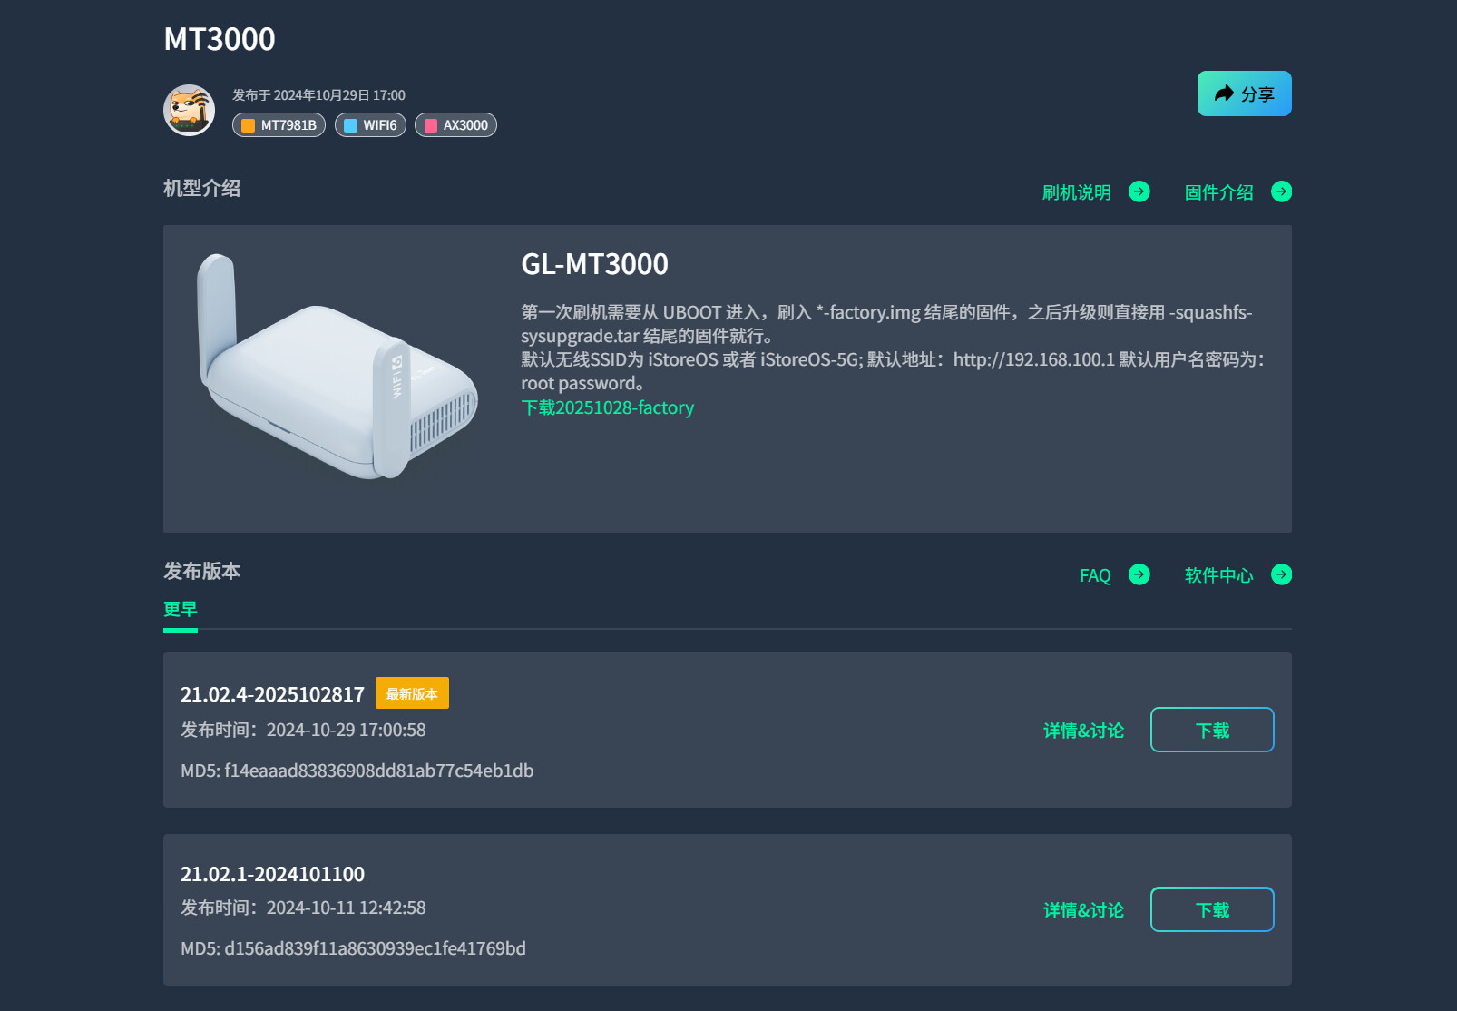Screen dimensions: 1457x1011
Task: Open 详情&讨论 for version 21.02.4
Action: pyautogui.click(x=1083, y=731)
